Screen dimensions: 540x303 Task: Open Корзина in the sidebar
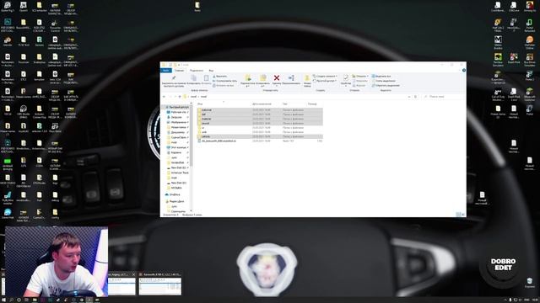click(175, 152)
